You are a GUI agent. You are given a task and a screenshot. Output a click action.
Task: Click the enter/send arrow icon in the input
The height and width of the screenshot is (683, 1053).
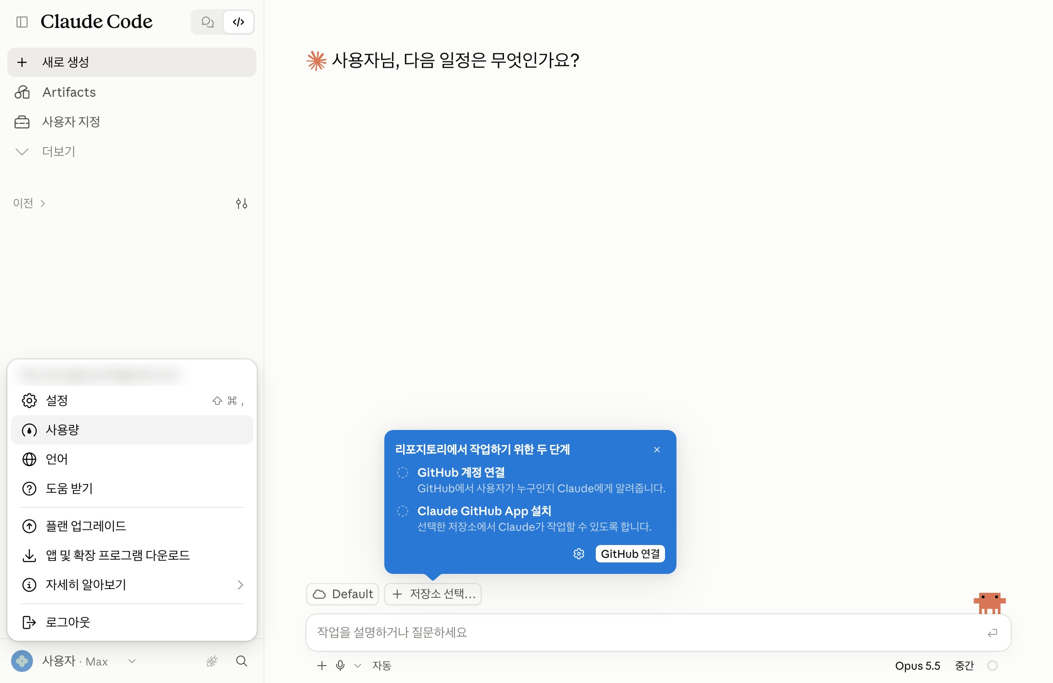(992, 633)
